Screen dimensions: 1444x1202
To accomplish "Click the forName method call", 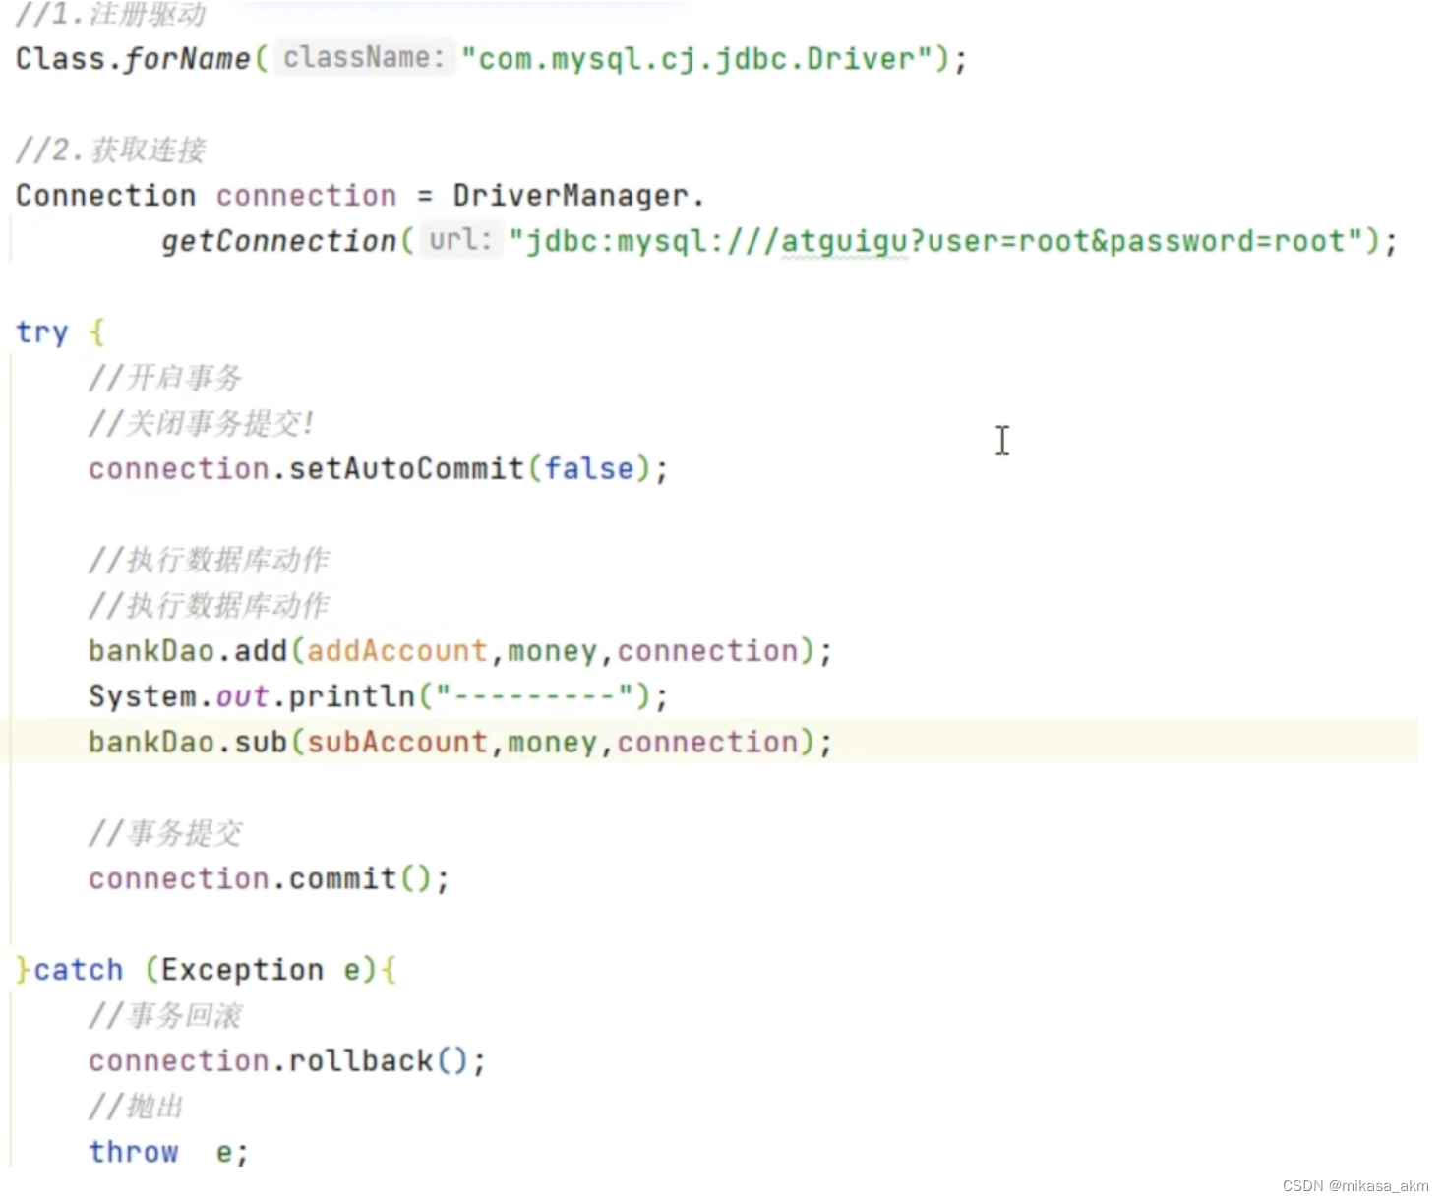I will (x=187, y=59).
